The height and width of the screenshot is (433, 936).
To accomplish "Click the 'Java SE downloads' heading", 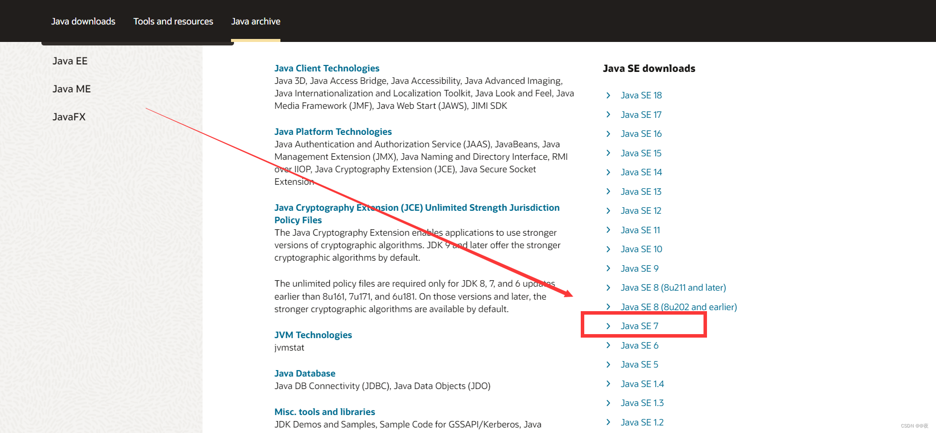I will click(649, 68).
